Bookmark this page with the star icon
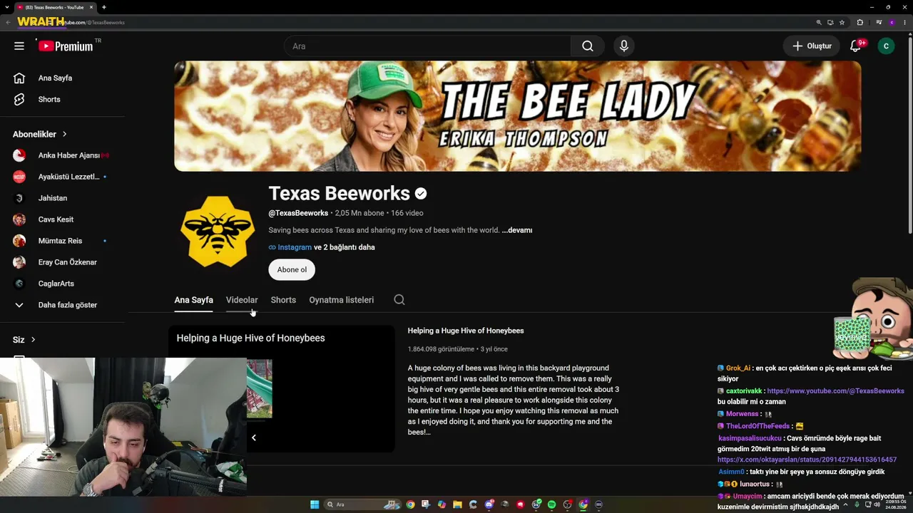 tap(842, 22)
